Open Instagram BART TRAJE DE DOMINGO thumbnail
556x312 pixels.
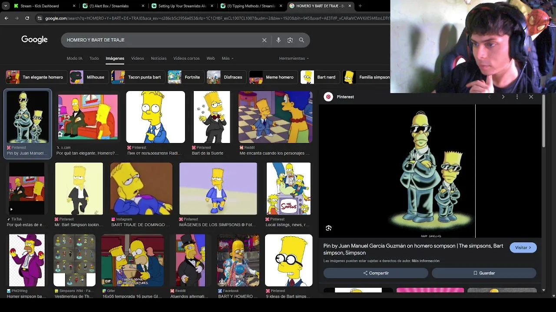point(141,189)
